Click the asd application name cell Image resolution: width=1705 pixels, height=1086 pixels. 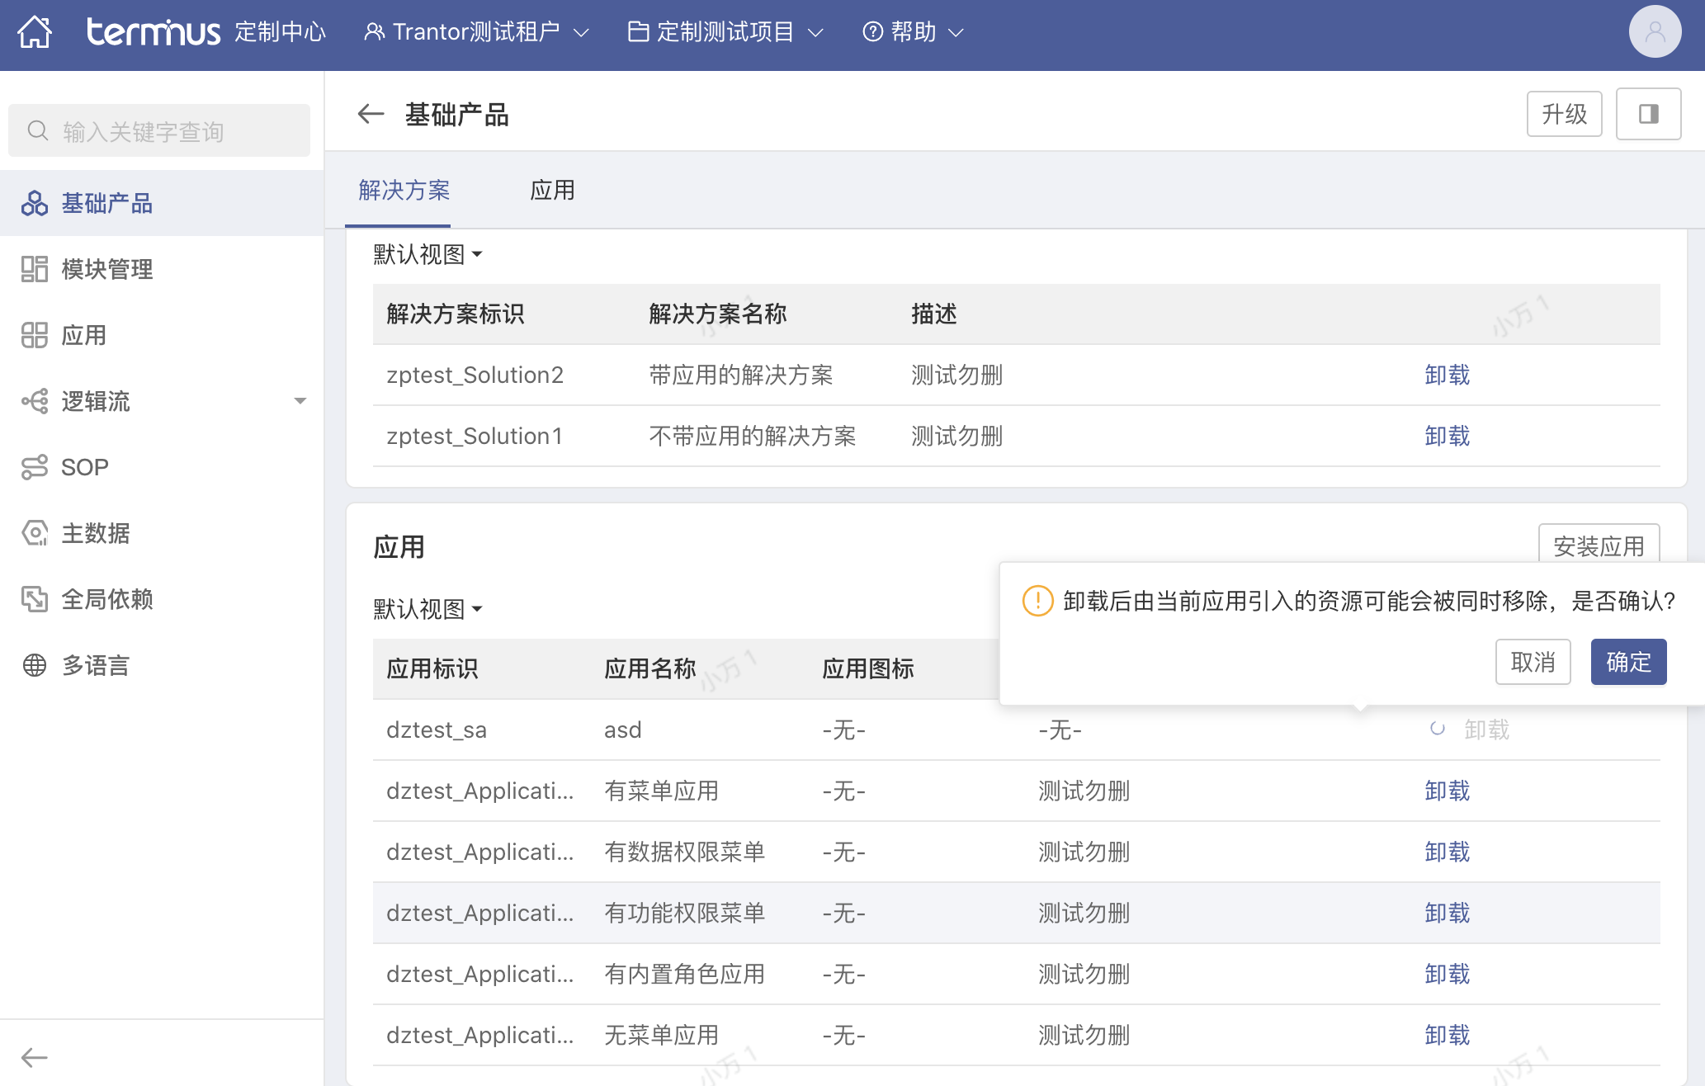(623, 730)
